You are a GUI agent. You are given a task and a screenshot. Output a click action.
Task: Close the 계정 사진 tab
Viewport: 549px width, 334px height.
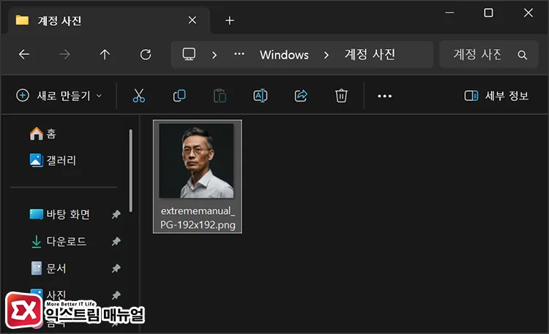193,21
